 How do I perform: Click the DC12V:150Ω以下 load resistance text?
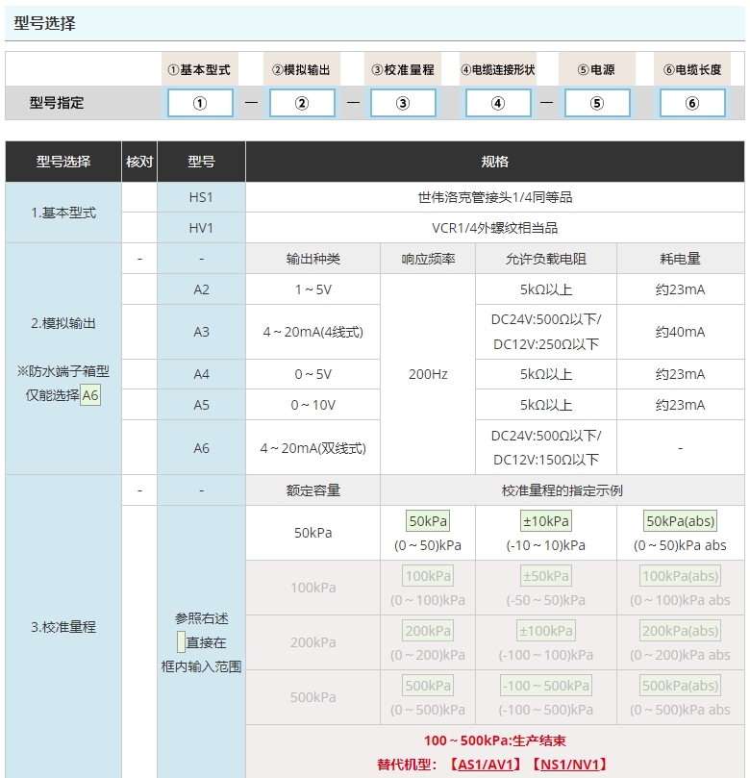coord(546,460)
